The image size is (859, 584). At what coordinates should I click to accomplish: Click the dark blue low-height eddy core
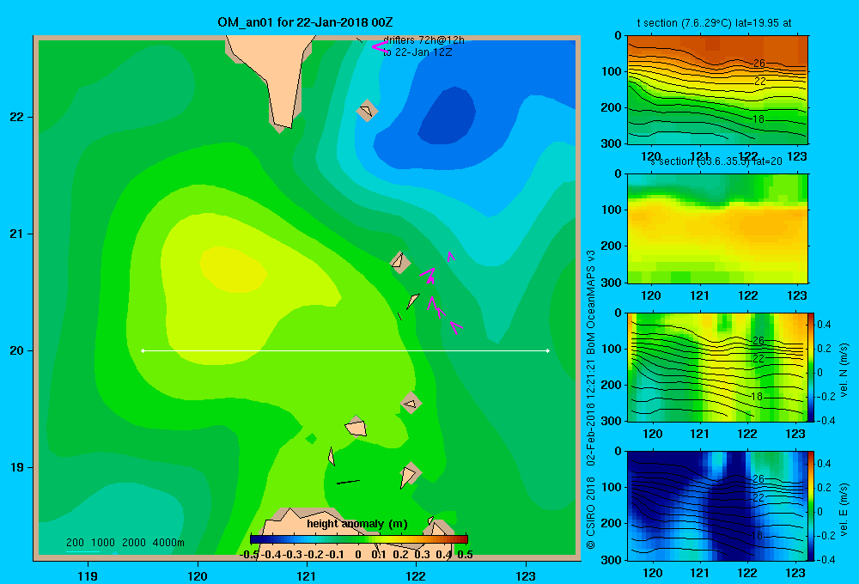pyautogui.click(x=448, y=116)
